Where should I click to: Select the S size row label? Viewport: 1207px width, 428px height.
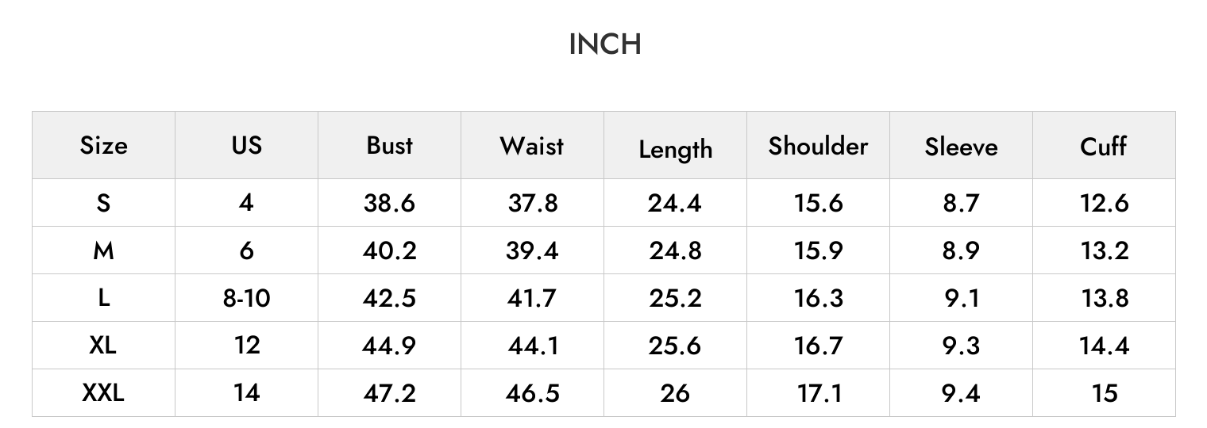[103, 203]
